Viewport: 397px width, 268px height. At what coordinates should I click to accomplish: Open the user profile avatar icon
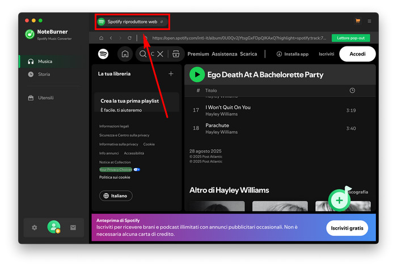[54, 227]
